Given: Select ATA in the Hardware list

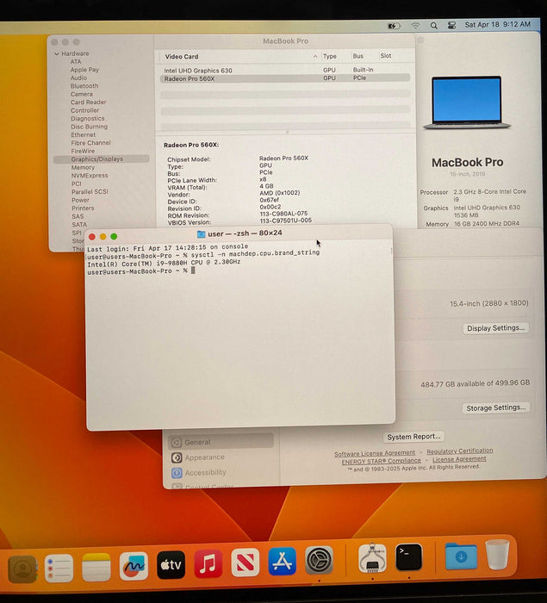Looking at the screenshot, I should coord(76,61).
